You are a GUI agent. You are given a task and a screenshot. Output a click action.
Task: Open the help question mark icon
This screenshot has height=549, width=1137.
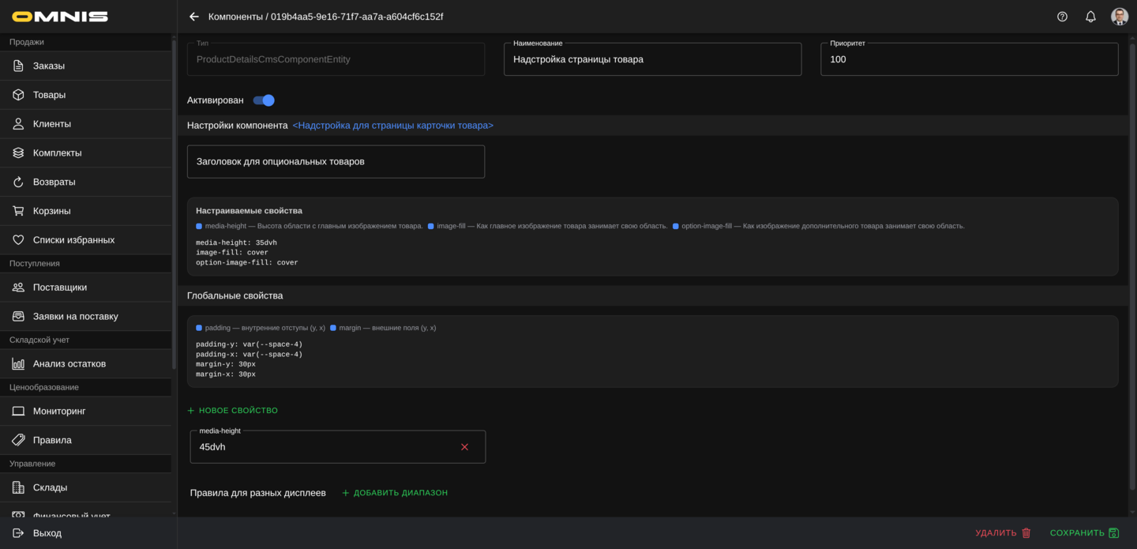point(1062,17)
